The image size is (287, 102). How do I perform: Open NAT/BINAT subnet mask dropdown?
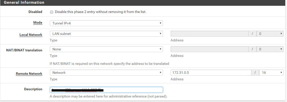(270, 49)
